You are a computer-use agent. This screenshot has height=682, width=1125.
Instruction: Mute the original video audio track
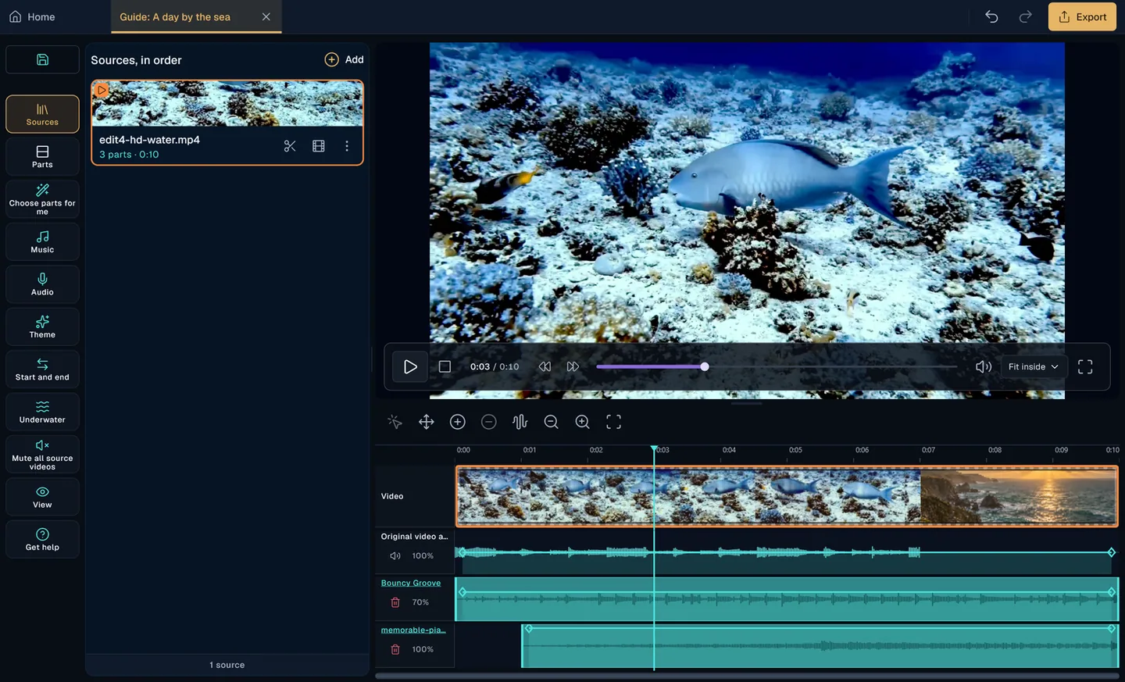pos(395,556)
